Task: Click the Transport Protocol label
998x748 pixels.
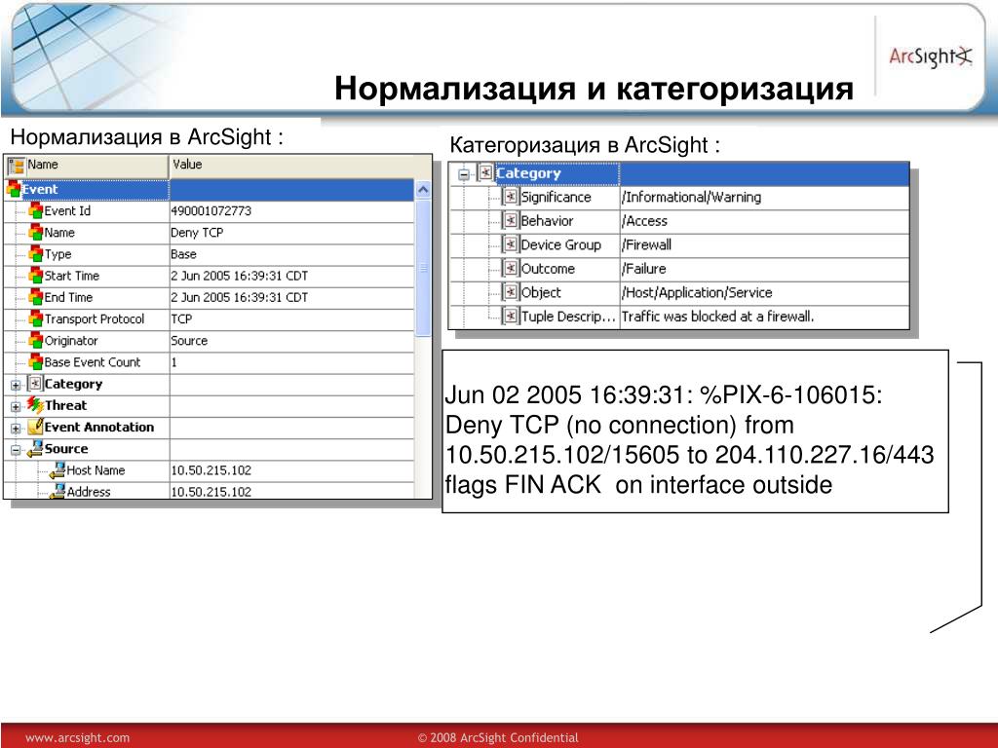Action: [95, 319]
